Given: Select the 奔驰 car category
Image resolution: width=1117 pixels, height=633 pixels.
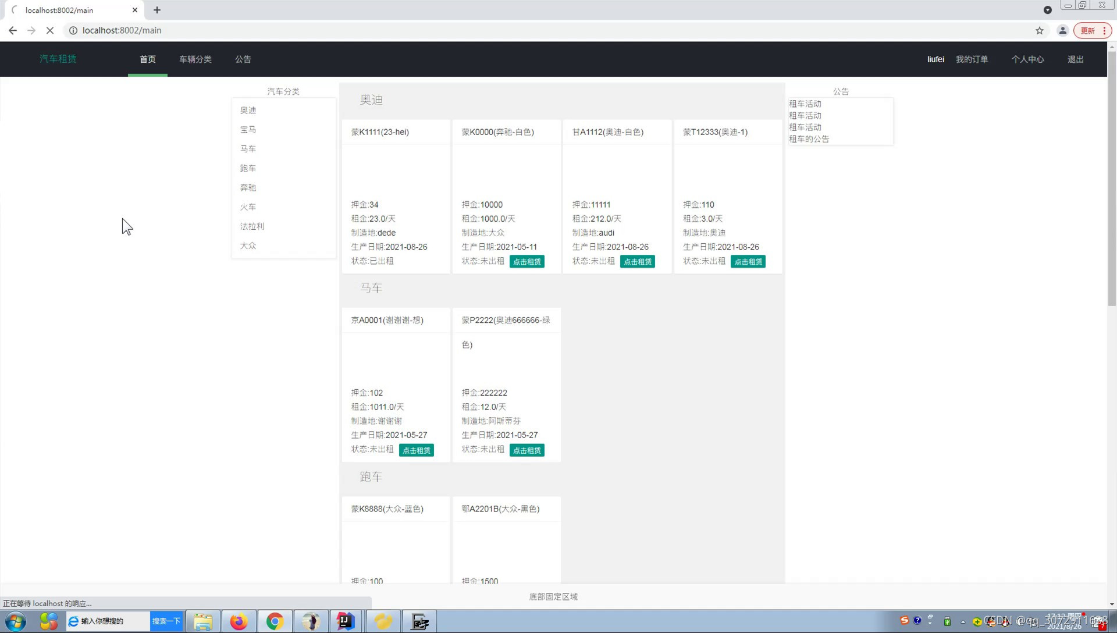Looking at the screenshot, I should pos(248,188).
